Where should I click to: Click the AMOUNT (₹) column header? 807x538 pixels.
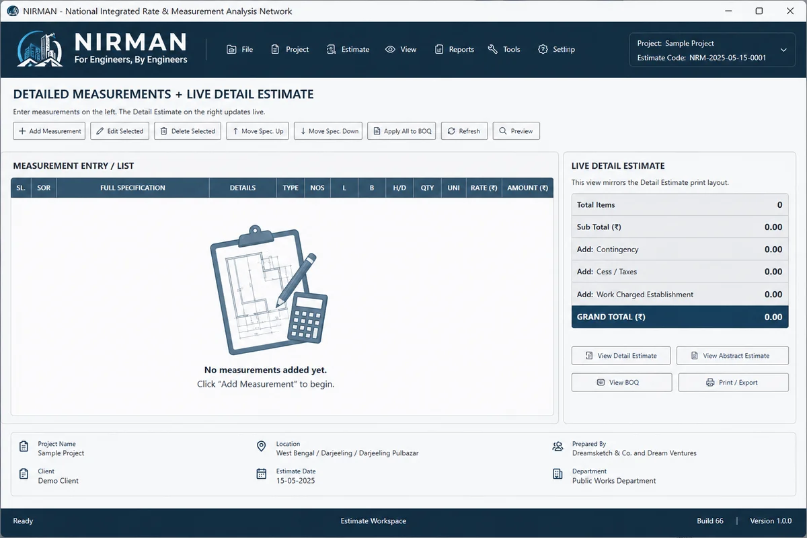point(527,188)
